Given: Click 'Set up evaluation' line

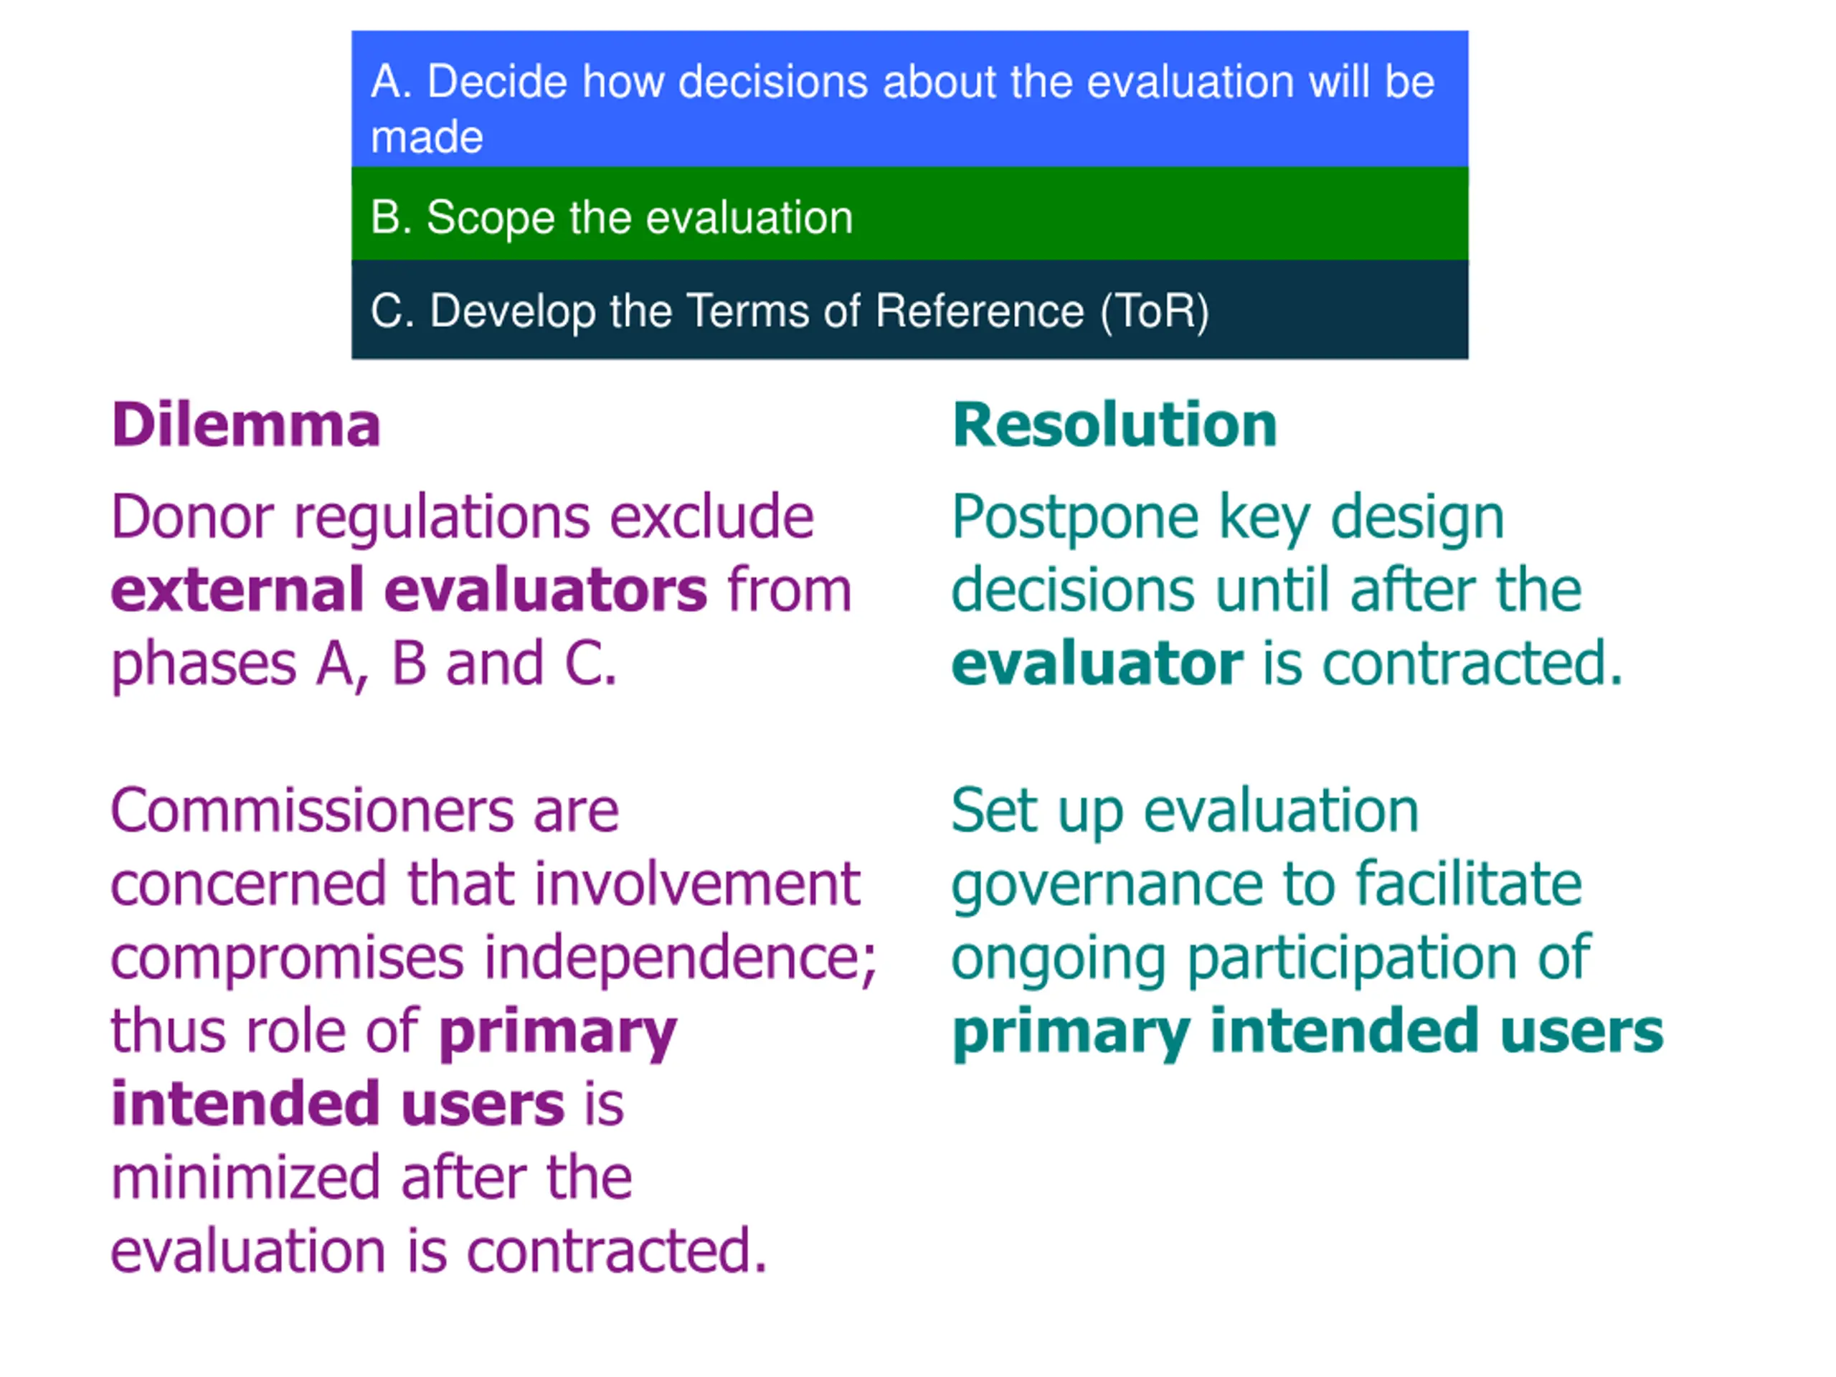Looking at the screenshot, I should point(1186,813).
